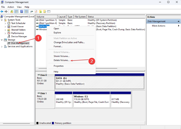Click the checkmark document Properties icon
The height and width of the screenshot is (129, 181).
coord(36,11)
